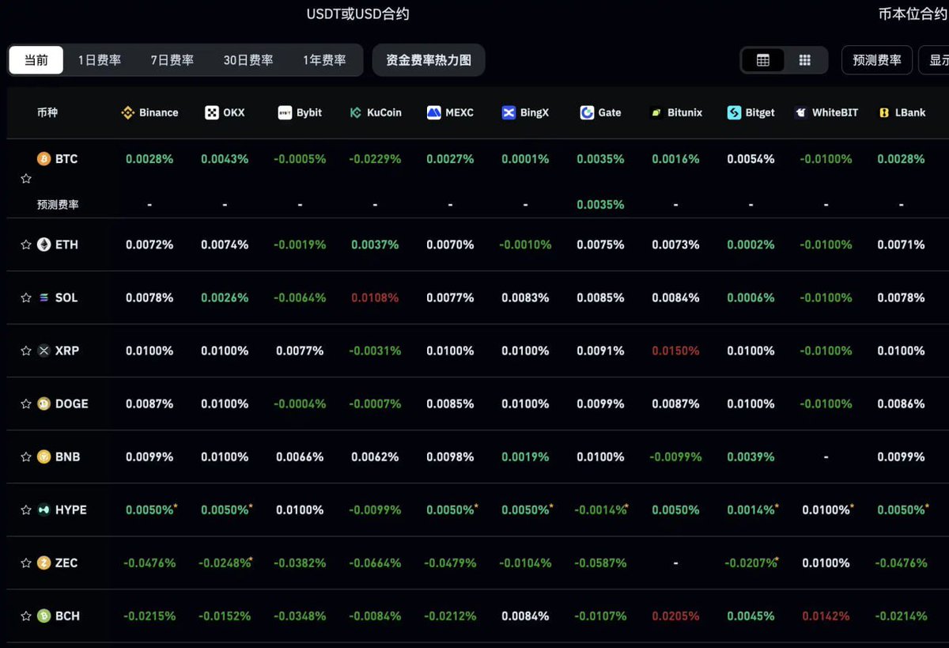The image size is (949, 648).
Task: Select the 1年费率 tab
Action: [324, 60]
